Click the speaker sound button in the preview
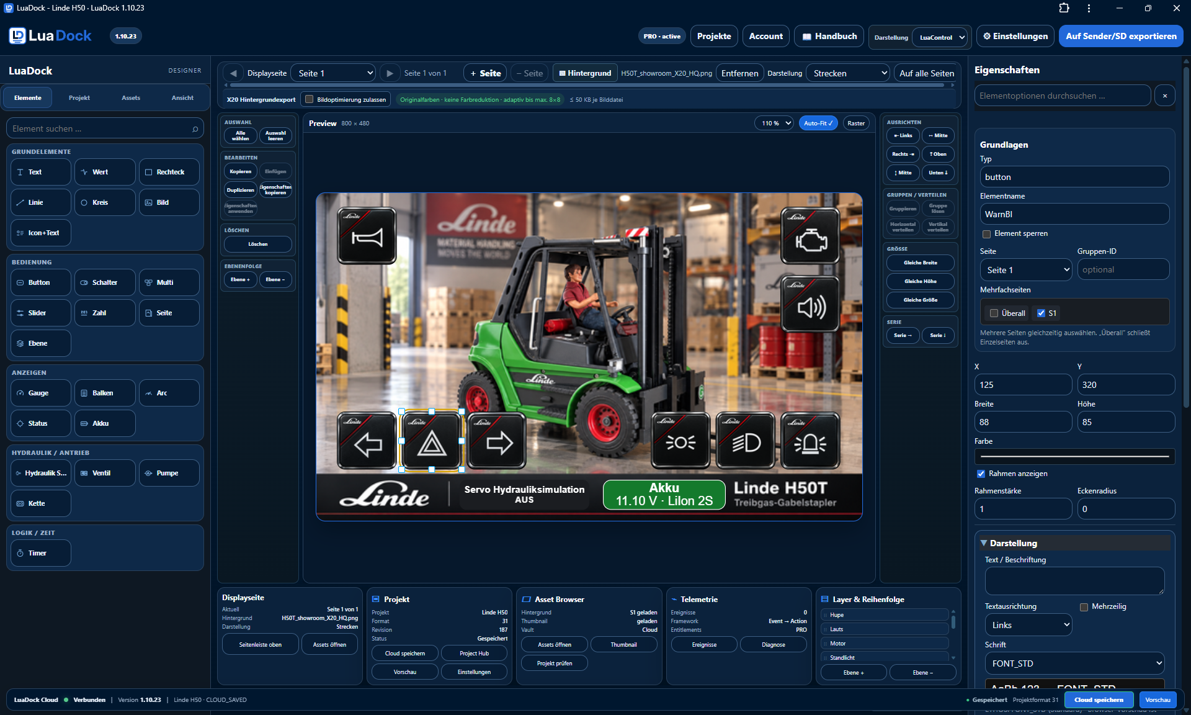The image size is (1191, 715). click(x=810, y=304)
